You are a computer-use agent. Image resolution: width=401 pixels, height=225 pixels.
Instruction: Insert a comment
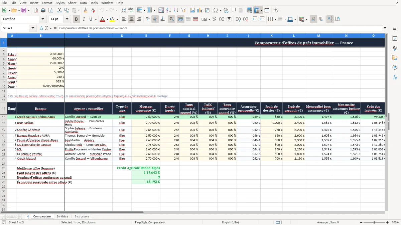click(233, 10)
